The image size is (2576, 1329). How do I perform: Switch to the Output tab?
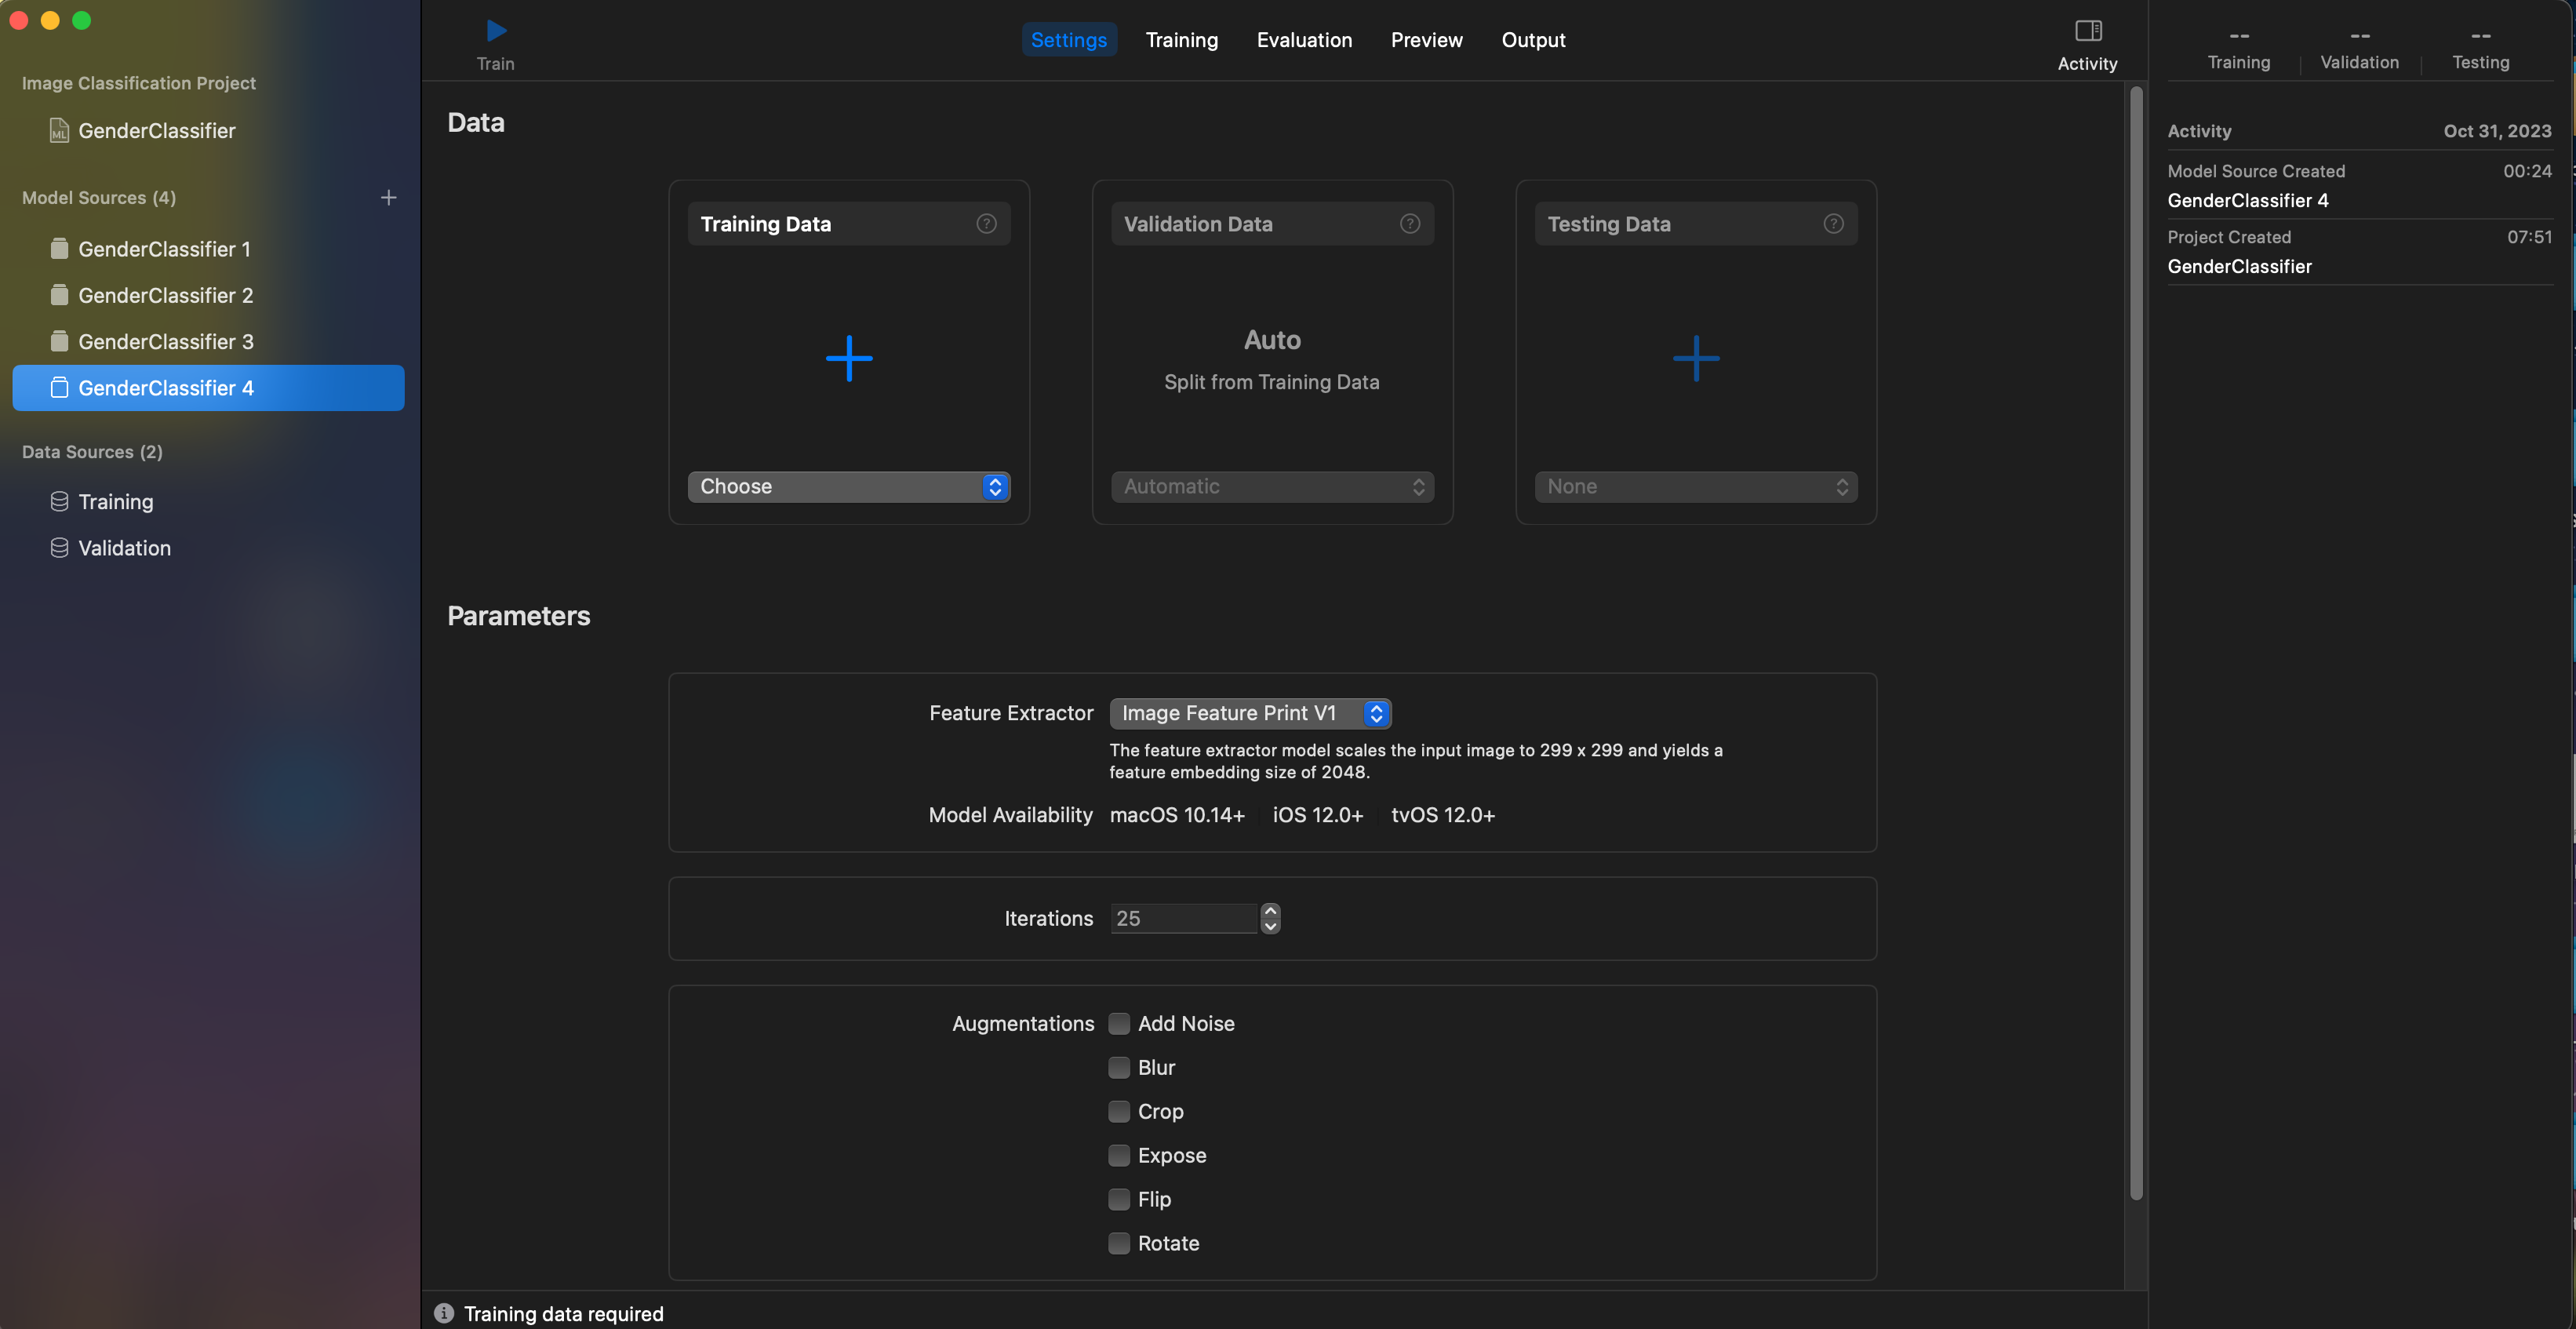(1533, 40)
